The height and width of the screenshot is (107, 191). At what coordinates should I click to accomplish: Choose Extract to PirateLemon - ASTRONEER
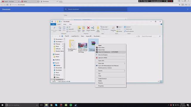click(111, 52)
